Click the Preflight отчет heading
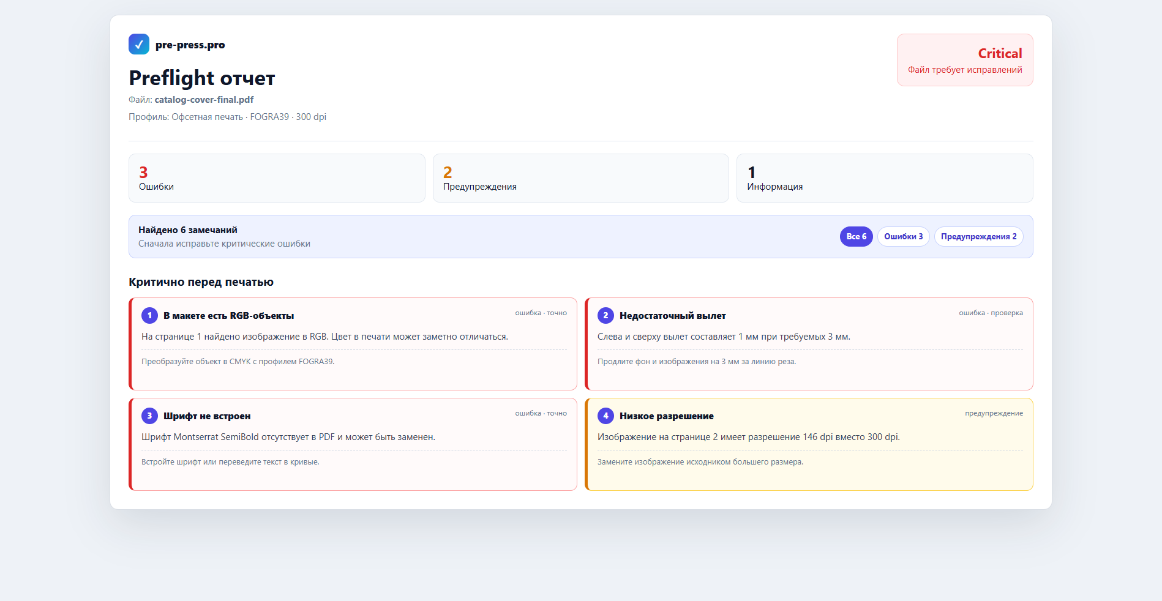 point(202,78)
